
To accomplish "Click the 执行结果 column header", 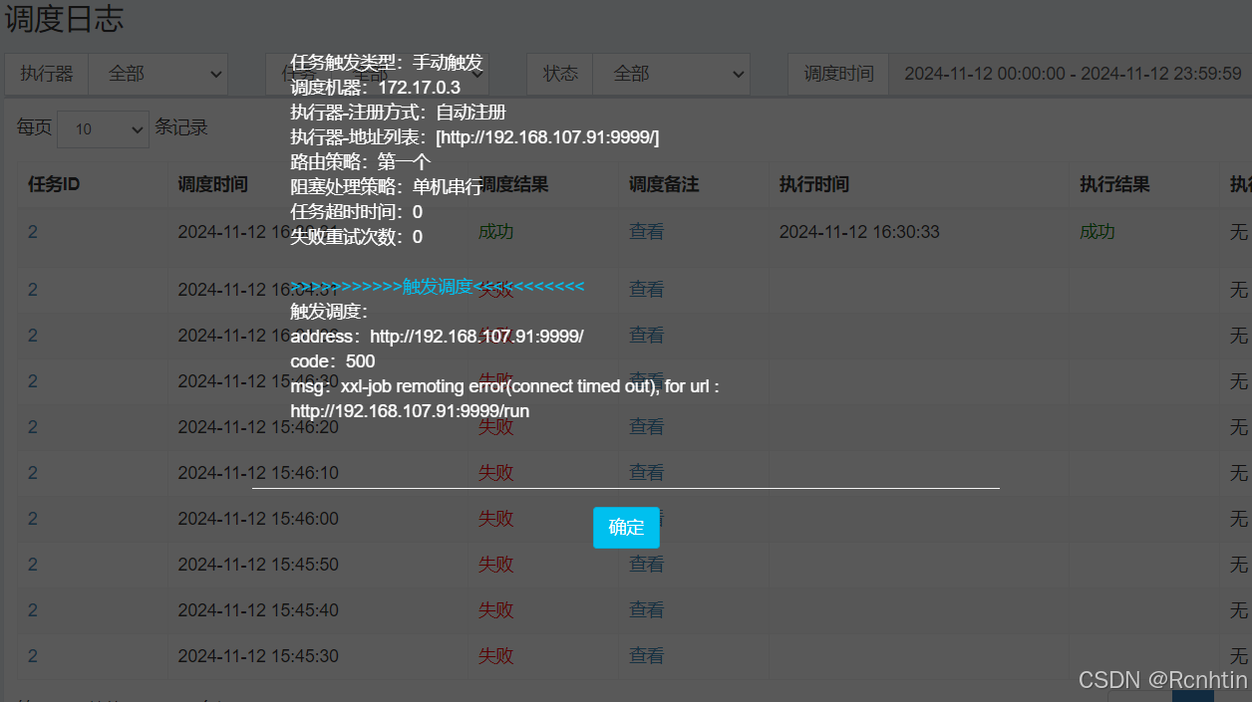I will point(1114,184).
